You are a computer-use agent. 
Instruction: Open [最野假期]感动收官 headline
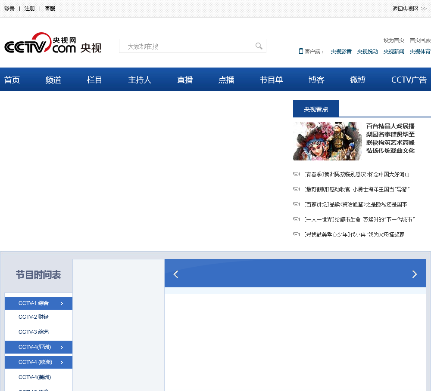tap(357, 189)
